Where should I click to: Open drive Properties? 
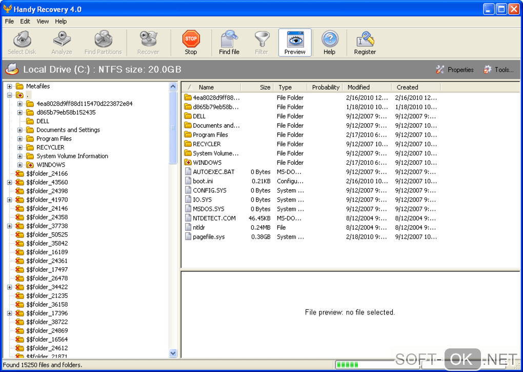point(455,70)
